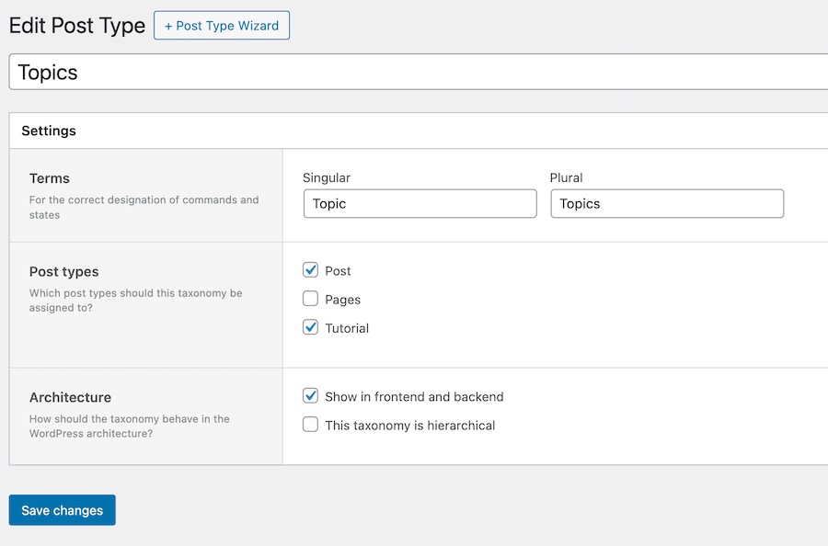Enable This taxonomy is hierarchical

[311, 425]
